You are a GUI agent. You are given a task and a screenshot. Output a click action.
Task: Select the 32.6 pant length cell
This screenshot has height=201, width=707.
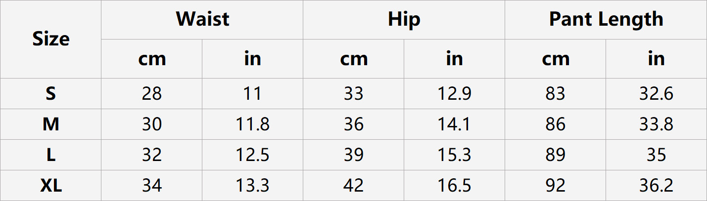coord(656,94)
